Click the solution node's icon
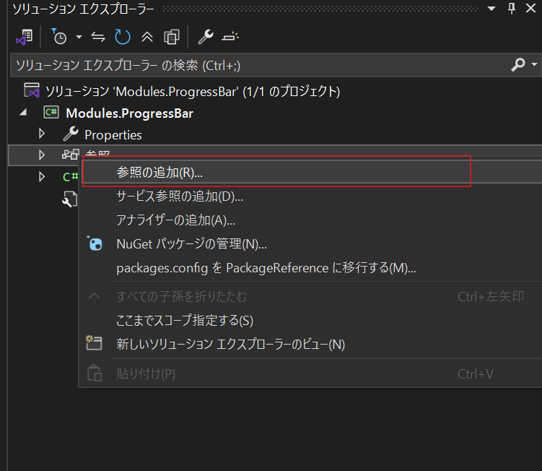This screenshot has width=542, height=471. tap(32, 91)
